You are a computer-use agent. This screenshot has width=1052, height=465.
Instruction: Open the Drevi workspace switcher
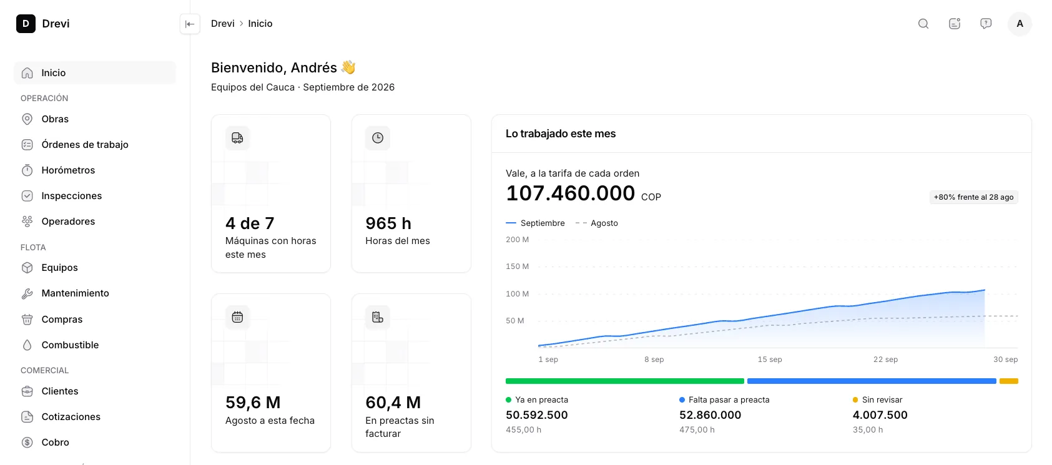[43, 24]
